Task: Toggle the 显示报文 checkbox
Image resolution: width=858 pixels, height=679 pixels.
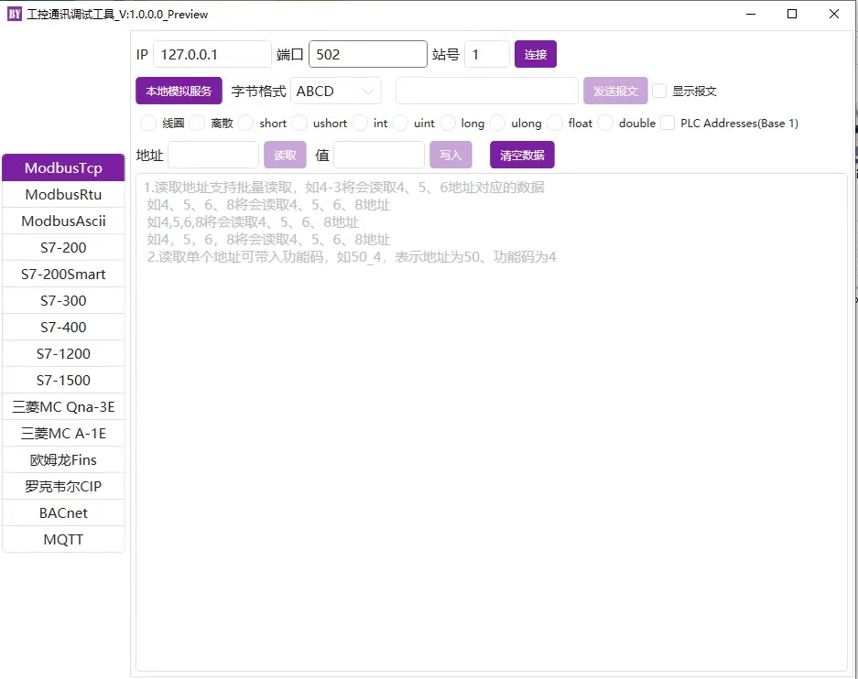Action: click(659, 91)
